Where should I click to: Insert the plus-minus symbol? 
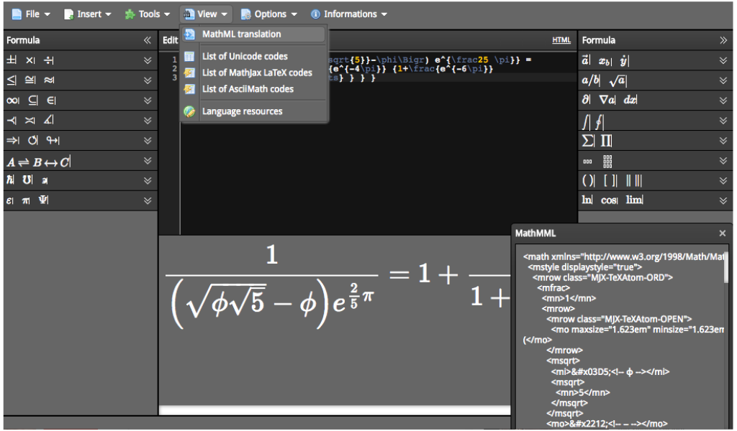point(10,60)
